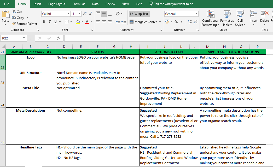Copy the selected cells
Screen dimensions: 273x167
(x=18, y=18)
